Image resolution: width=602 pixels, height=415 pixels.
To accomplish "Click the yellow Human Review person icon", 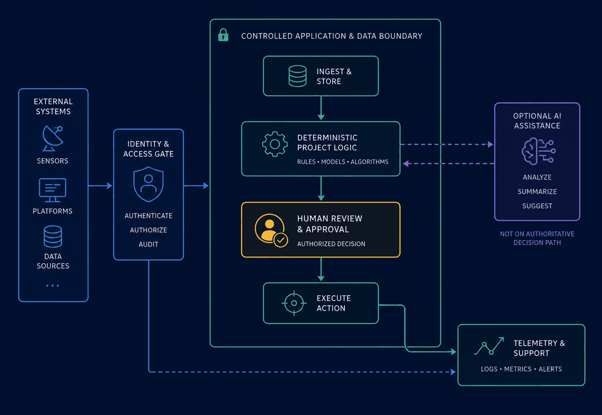I will [x=271, y=230].
